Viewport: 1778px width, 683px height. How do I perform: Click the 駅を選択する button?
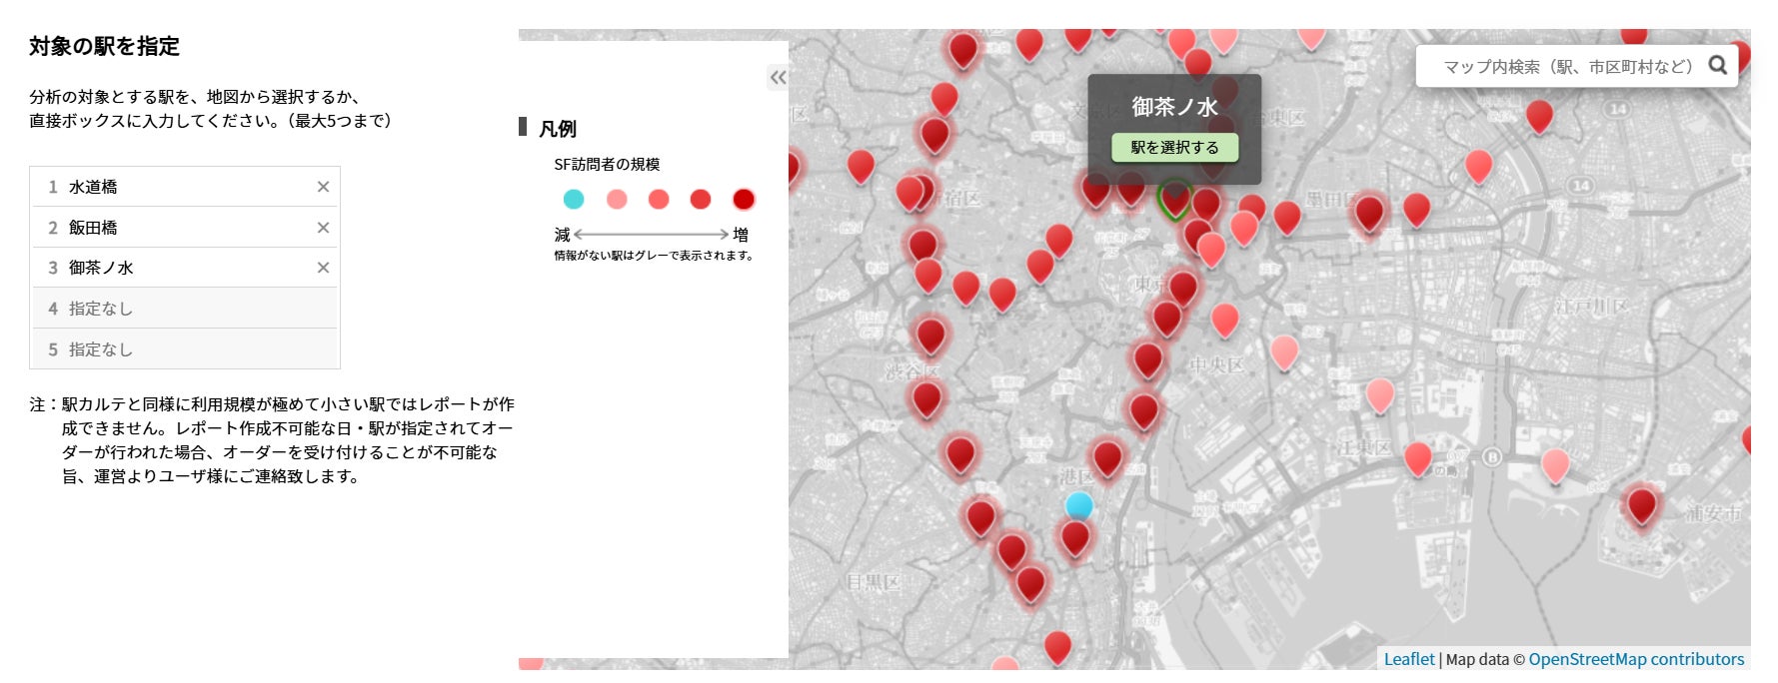point(1174,148)
